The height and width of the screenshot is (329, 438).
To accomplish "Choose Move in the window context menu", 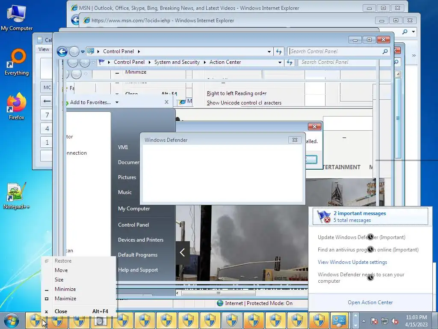I will (x=61, y=270).
